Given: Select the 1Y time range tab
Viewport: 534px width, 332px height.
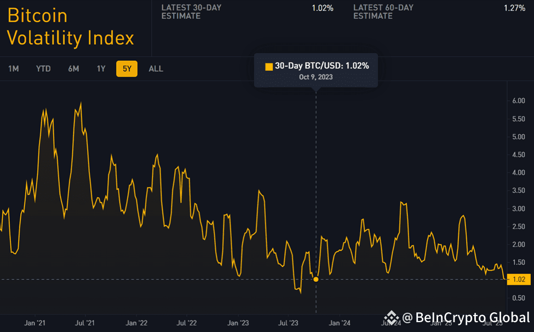Looking at the screenshot, I should pos(101,69).
